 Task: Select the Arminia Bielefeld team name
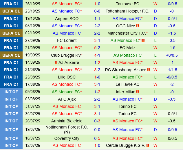(67, 121)
